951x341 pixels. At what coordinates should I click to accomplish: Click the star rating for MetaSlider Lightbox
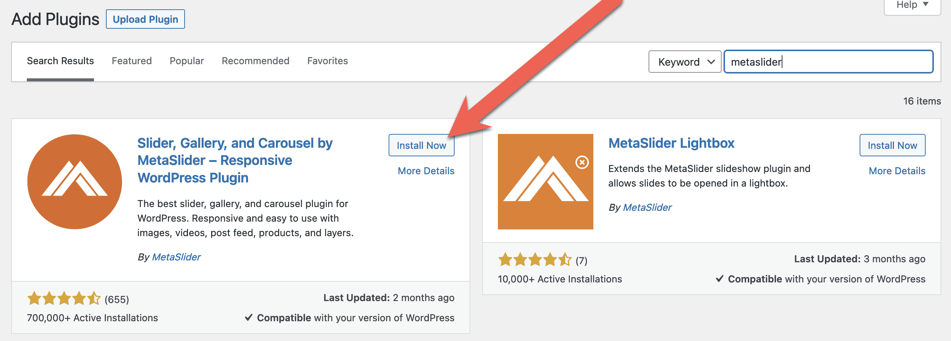(535, 260)
